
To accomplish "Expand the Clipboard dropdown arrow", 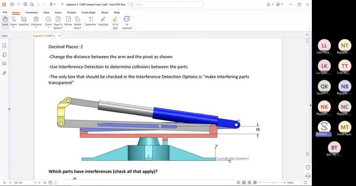I will click(36, 27).
